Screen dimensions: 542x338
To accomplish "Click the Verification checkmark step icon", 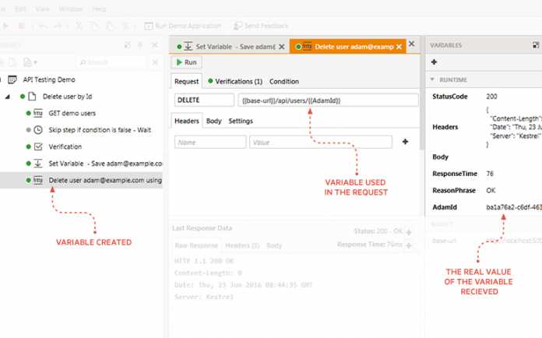I will [39, 146].
